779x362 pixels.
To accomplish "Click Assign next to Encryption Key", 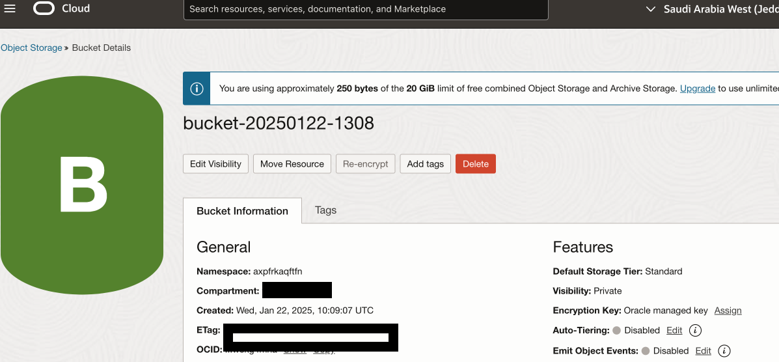I will click(x=728, y=311).
